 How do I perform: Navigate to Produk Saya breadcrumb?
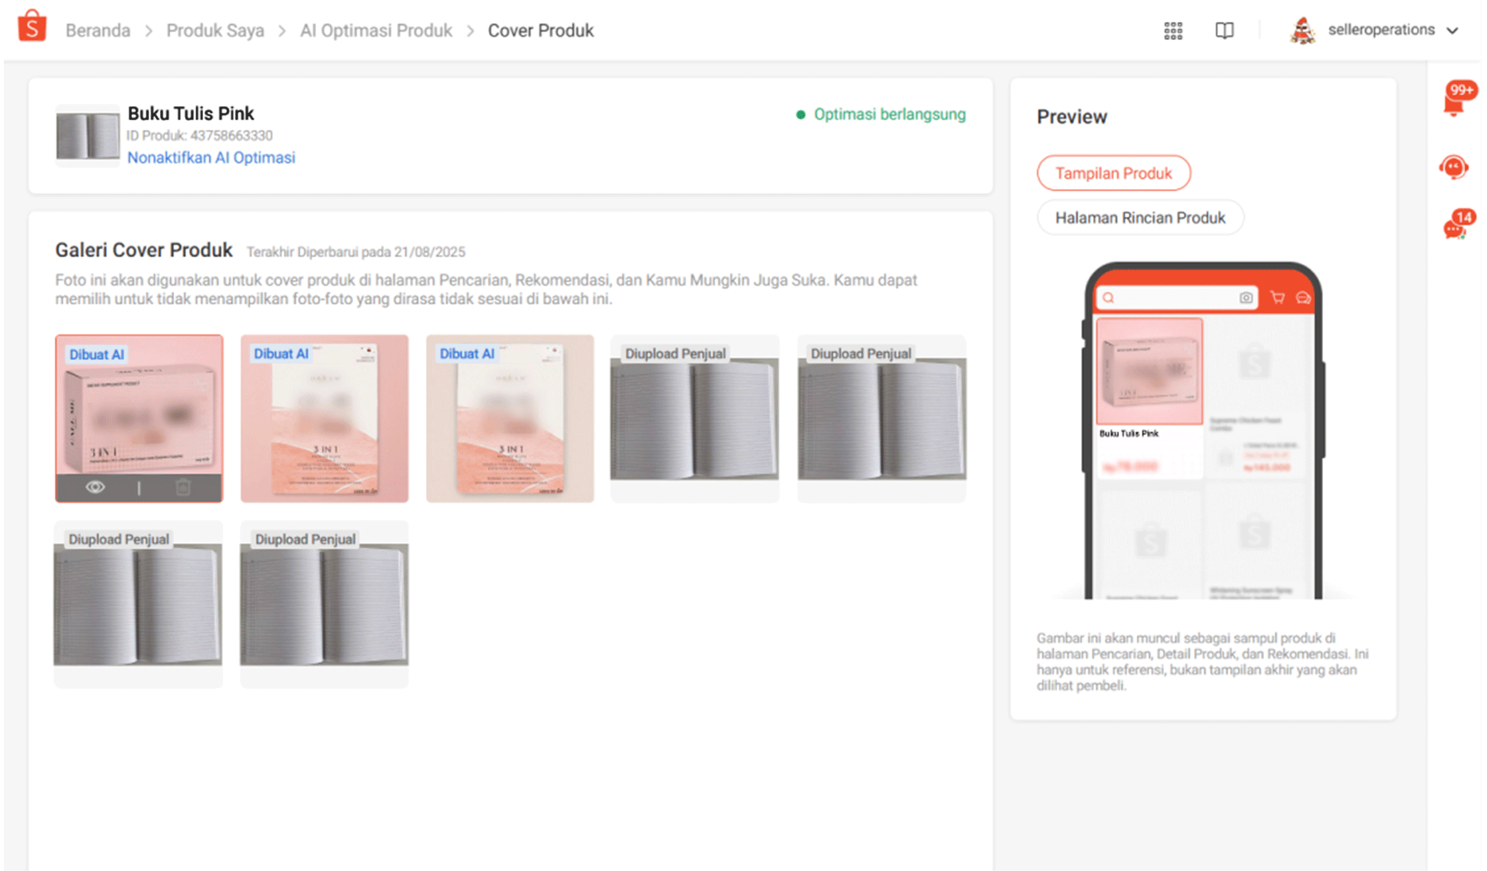click(x=215, y=30)
